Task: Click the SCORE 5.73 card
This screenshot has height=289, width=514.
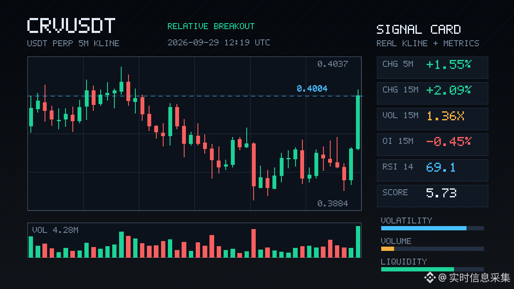Action: [432, 196]
